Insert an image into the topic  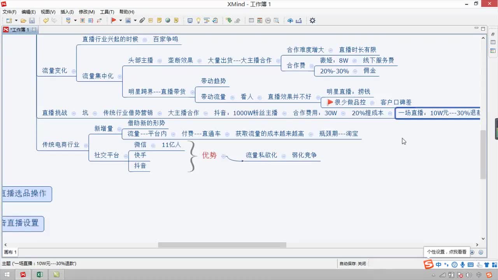point(128,20)
